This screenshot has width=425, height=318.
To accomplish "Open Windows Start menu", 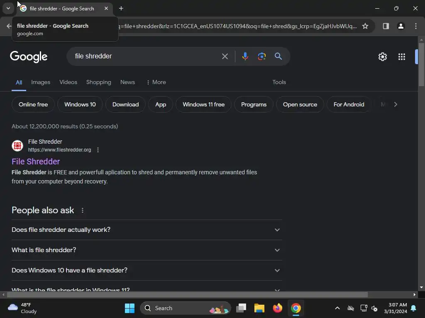I will [x=129, y=308].
